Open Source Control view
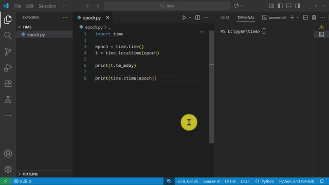The image size is (329, 185). click(8, 51)
